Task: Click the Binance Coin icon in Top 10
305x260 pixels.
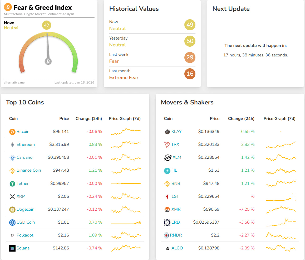Action: pyautogui.click(x=12, y=171)
